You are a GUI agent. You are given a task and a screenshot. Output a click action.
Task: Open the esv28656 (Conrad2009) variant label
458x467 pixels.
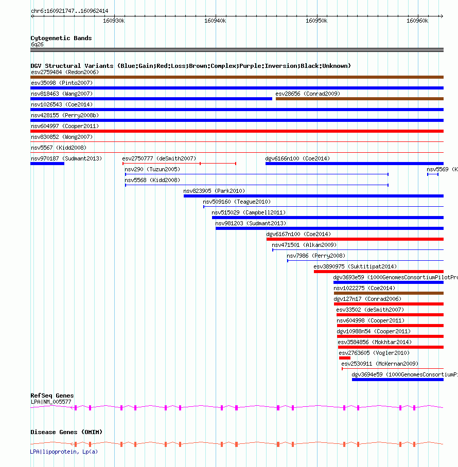[308, 94]
